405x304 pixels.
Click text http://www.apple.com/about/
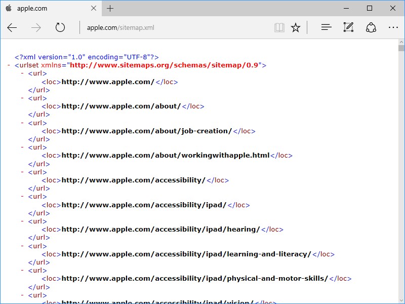coord(121,106)
